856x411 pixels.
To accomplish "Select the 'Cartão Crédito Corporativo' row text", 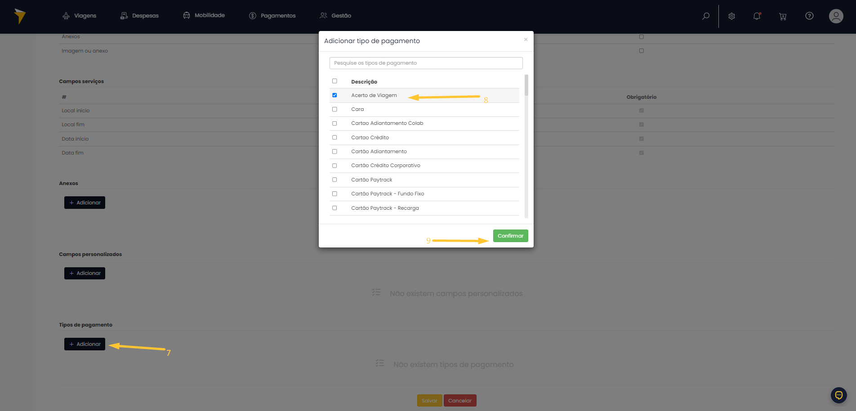I will click(x=386, y=165).
